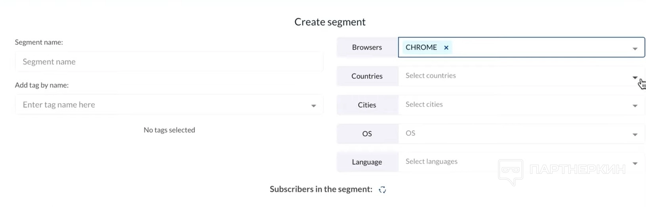Click into the Segment name field
This screenshot has height=207, width=646.
pyautogui.click(x=169, y=62)
